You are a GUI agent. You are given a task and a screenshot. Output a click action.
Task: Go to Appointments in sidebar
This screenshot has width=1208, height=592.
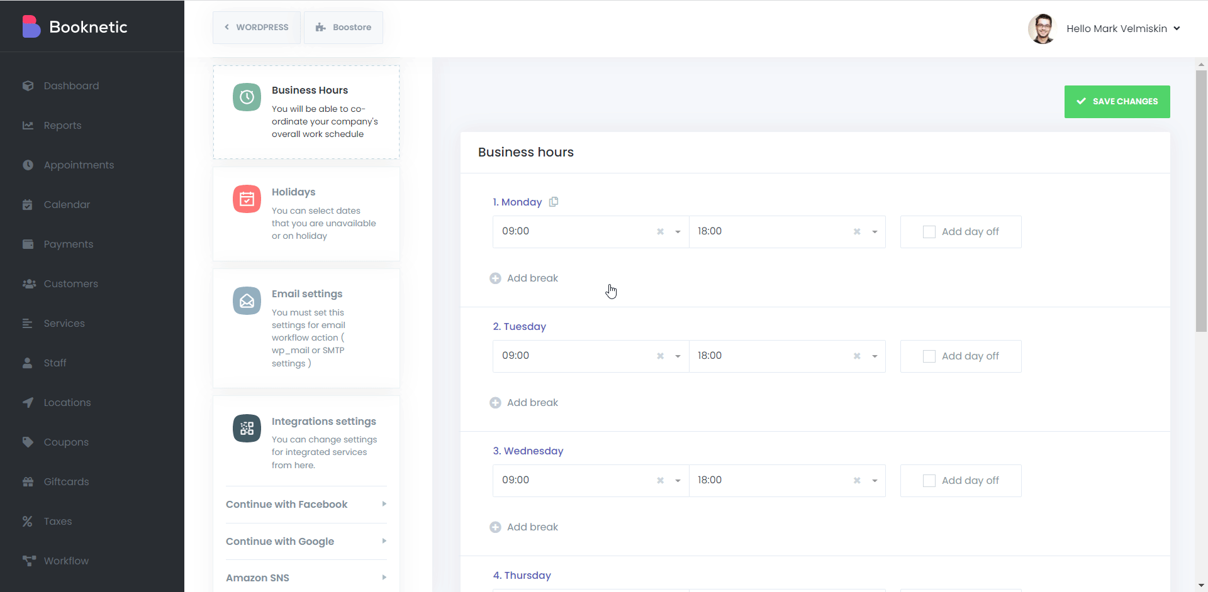tap(79, 165)
